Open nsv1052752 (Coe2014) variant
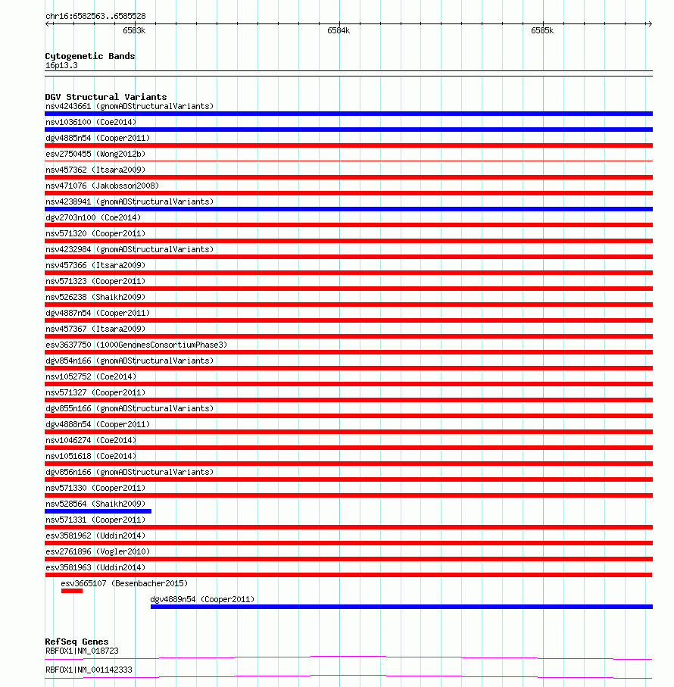This screenshot has width=674, height=687. [91, 376]
